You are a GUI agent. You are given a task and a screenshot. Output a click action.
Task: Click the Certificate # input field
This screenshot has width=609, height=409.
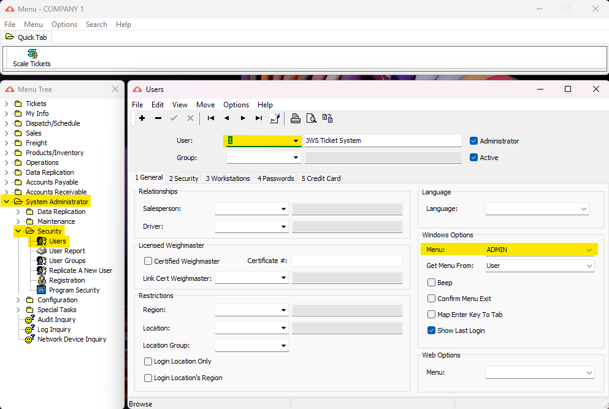pos(347,261)
